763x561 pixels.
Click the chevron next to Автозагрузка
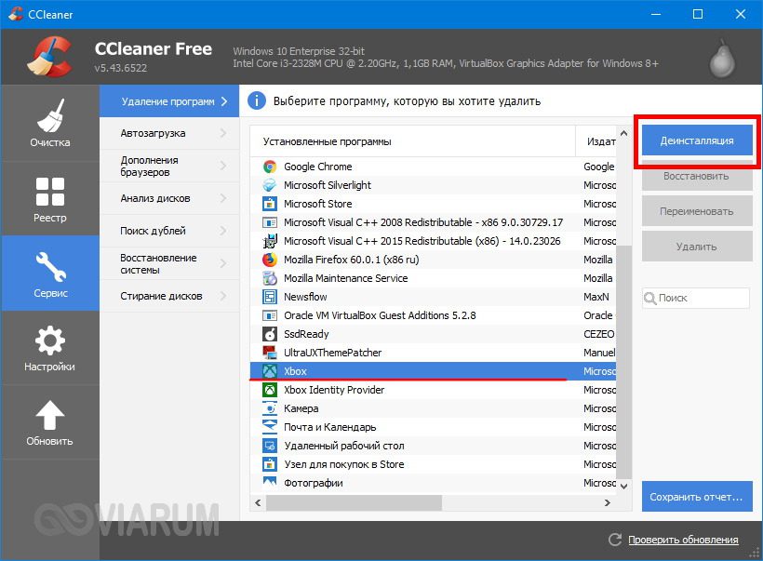click(223, 133)
